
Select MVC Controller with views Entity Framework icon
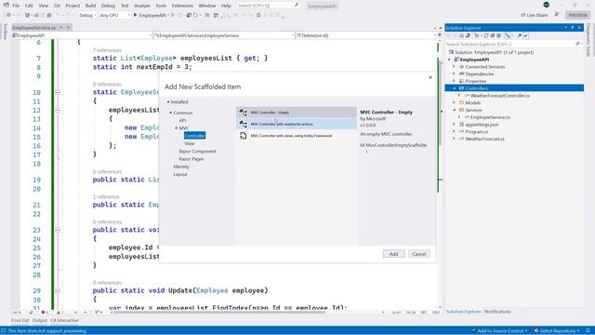pyautogui.click(x=244, y=136)
